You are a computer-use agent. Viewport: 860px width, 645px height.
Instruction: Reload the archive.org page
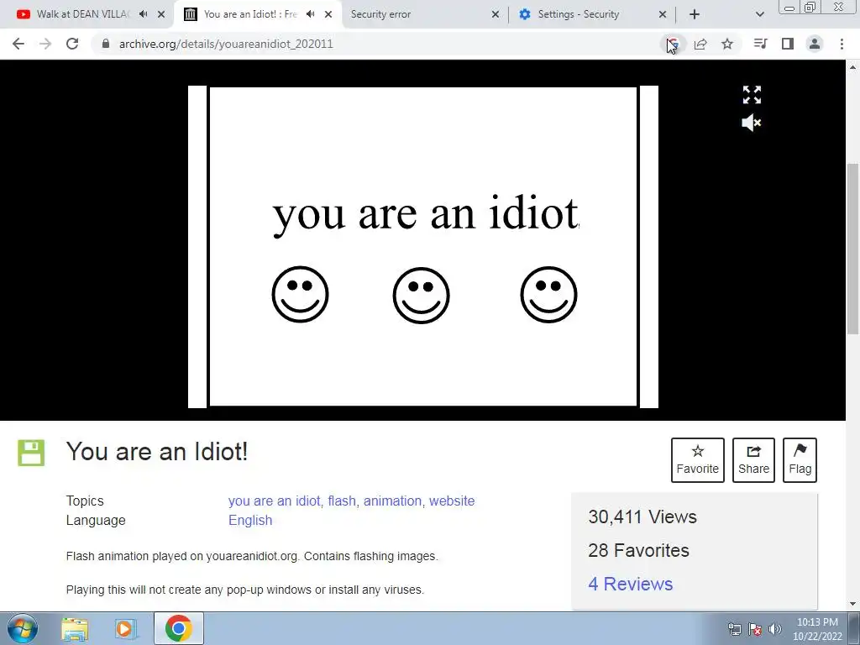pos(72,44)
